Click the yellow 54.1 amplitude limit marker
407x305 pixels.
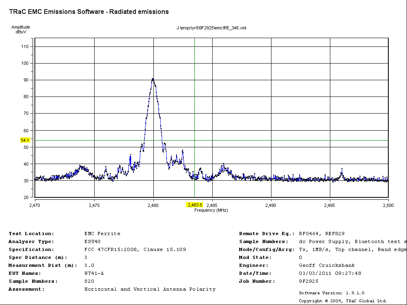tap(25, 140)
